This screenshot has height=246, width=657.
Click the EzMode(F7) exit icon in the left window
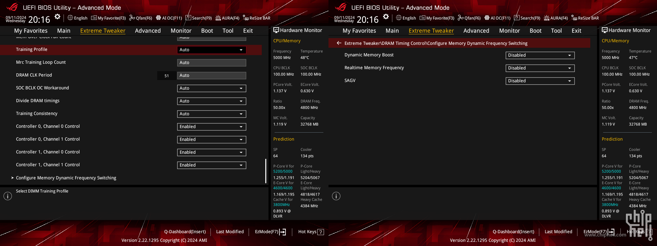[x=283, y=232]
